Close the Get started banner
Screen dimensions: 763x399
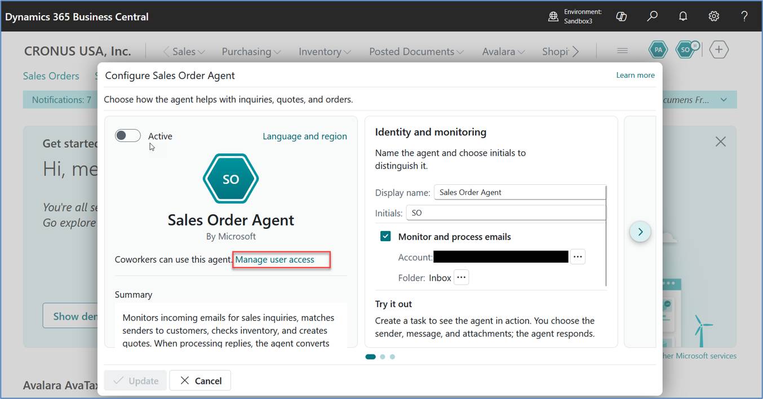click(720, 142)
